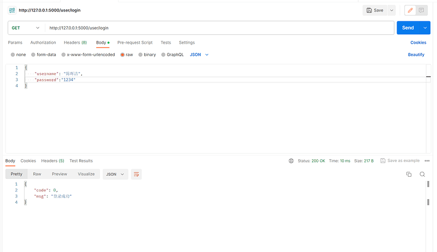Toggle line wrap in the response viewer
The image size is (437, 252).
point(136,174)
